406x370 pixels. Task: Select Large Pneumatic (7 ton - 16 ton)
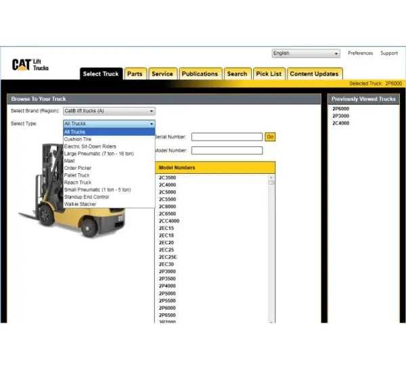coord(109,154)
